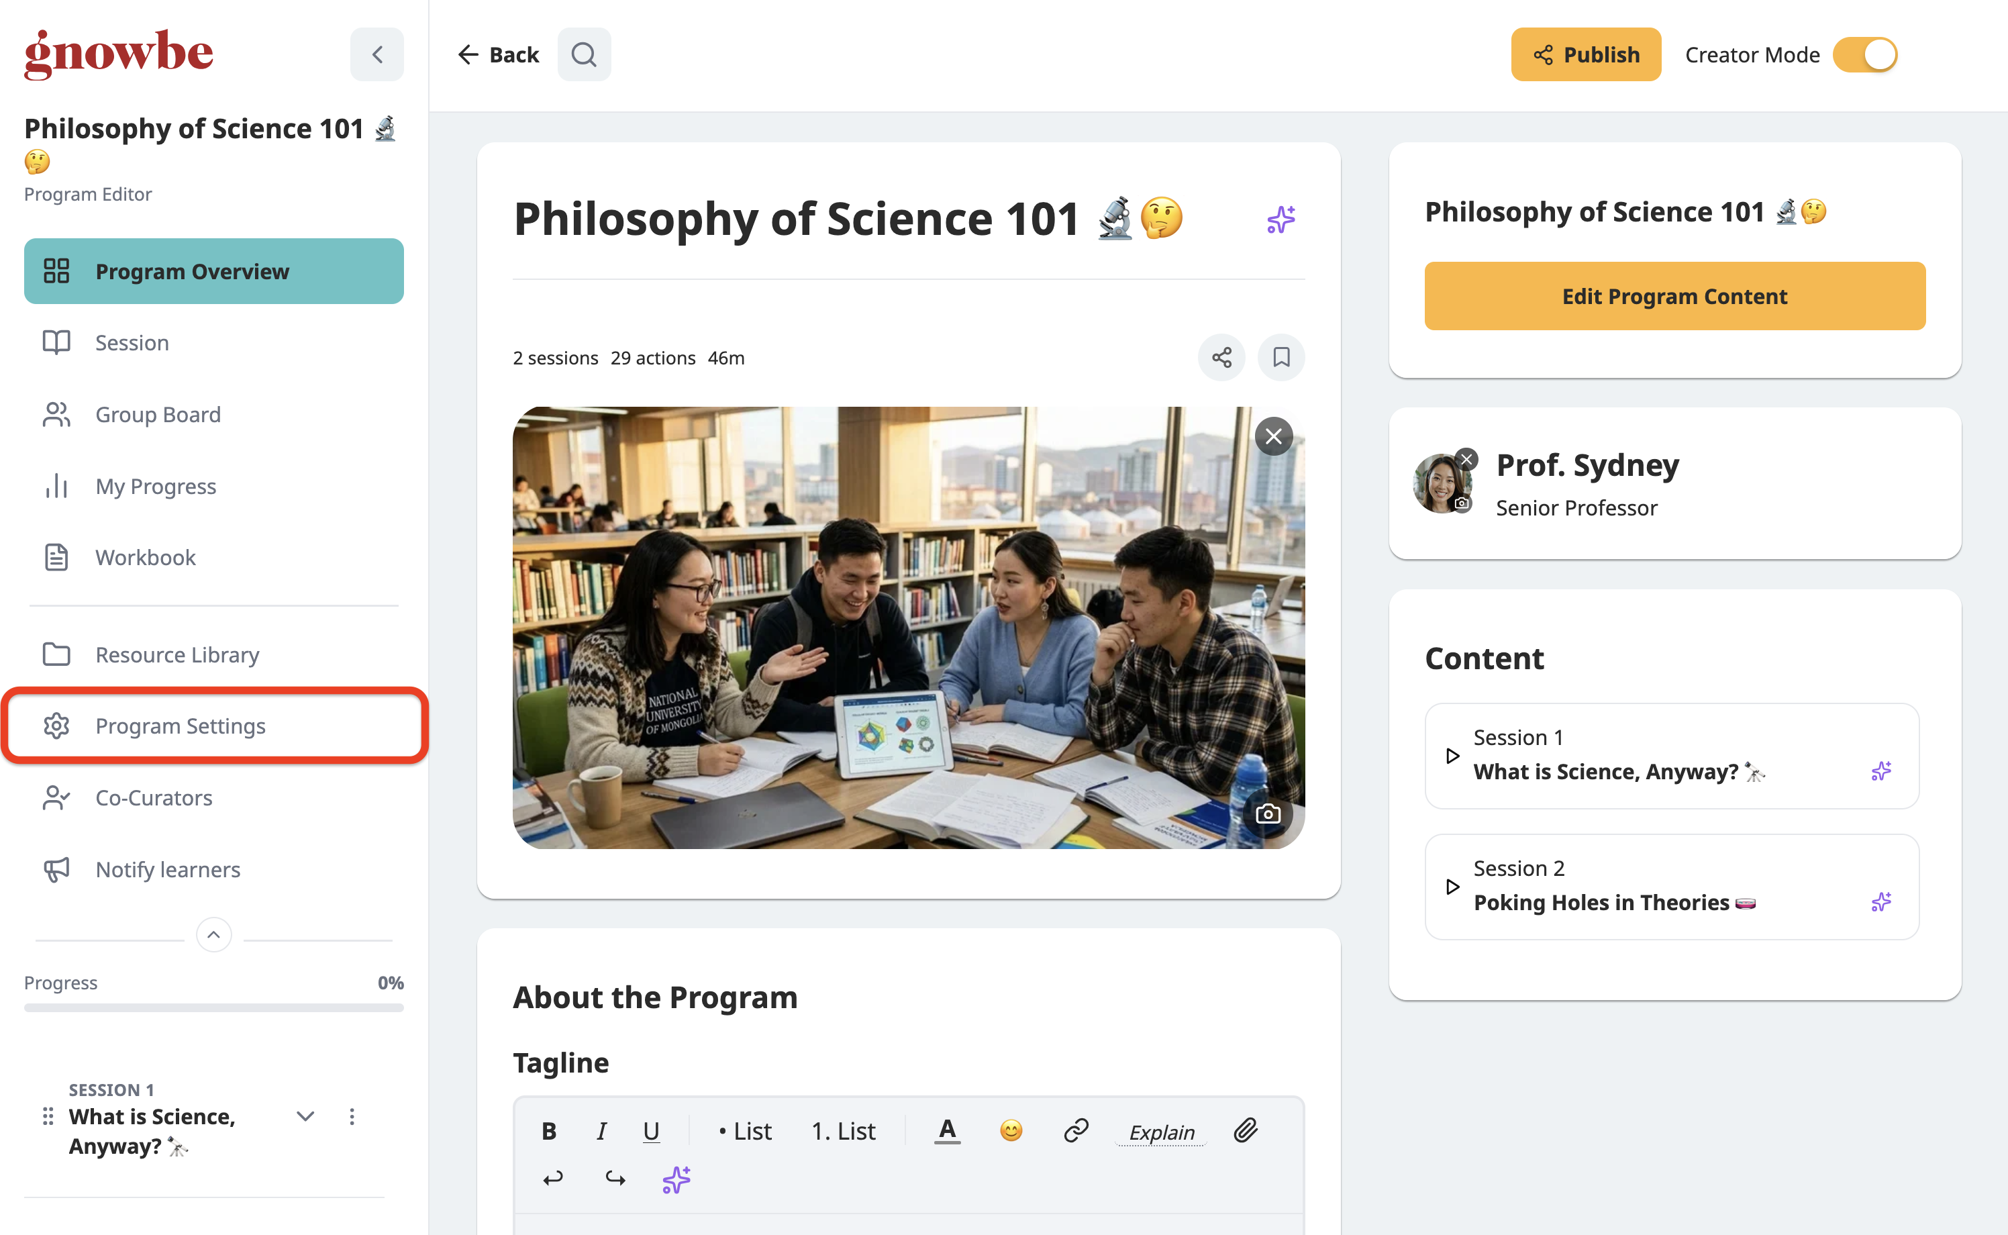The height and width of the screenshot is (1235, 2008).
Task: Bookmark the program with the bookmark icon
Action: click(1281, 358)
